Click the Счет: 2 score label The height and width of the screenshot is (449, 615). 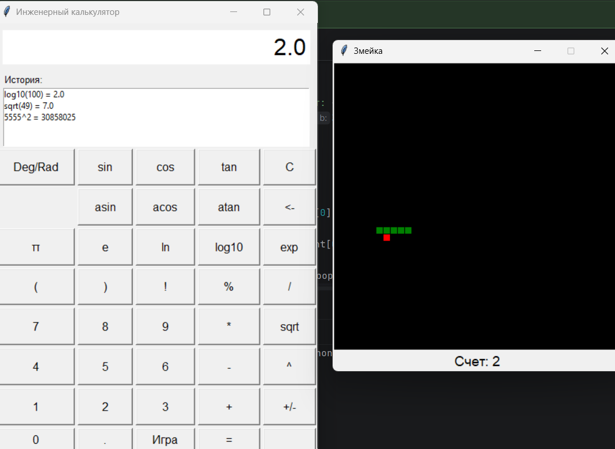click(x=477, y=361)
